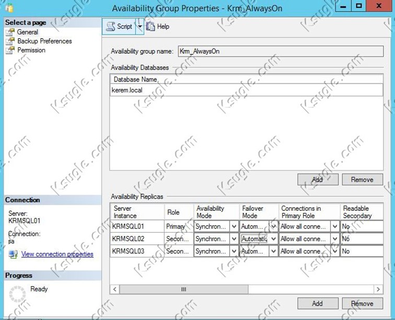This screenshot has height=320, width=395.
Task: Select the kerem.local database row
Action: (x=247, y=90)
